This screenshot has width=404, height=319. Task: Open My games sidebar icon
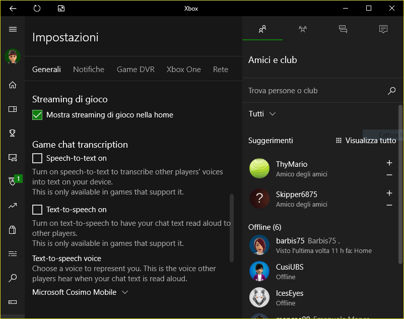(13, 109)
